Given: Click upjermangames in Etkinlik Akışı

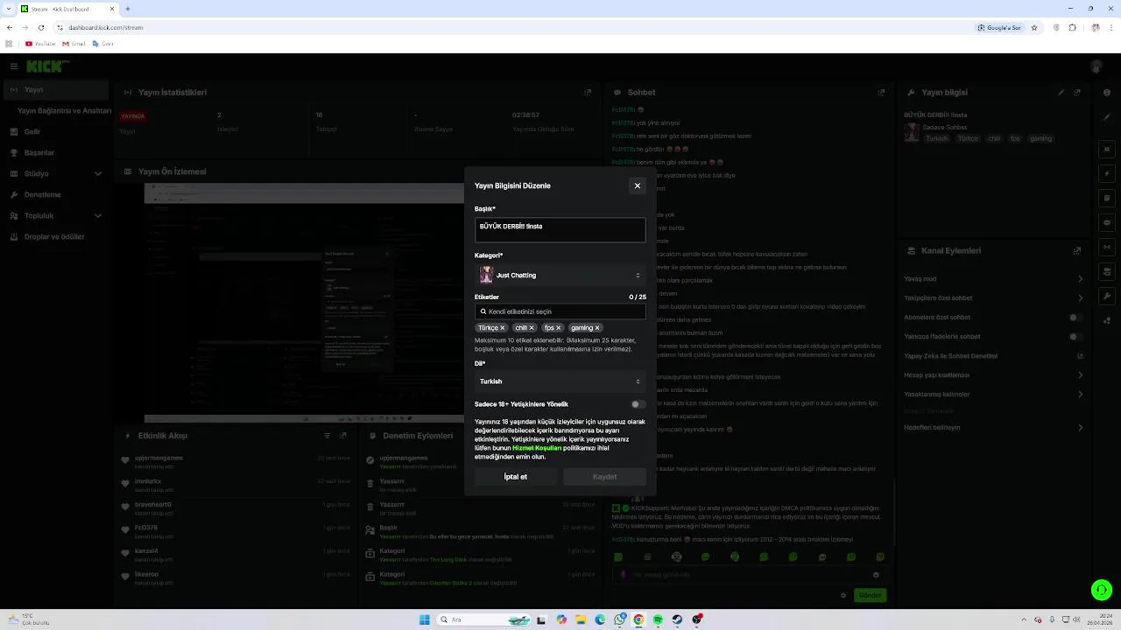Looking at the screenshot, I should pyautogui.click(x=159, y=458).
